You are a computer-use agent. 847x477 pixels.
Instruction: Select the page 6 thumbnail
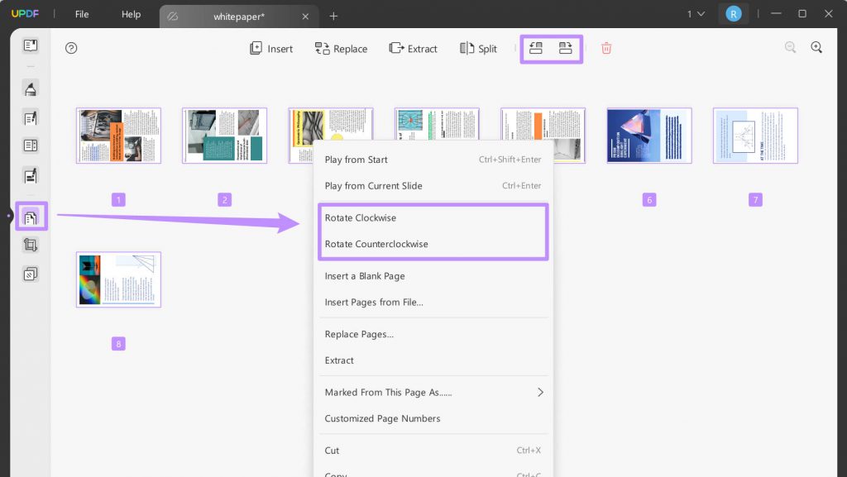click(x=648, y=134)
